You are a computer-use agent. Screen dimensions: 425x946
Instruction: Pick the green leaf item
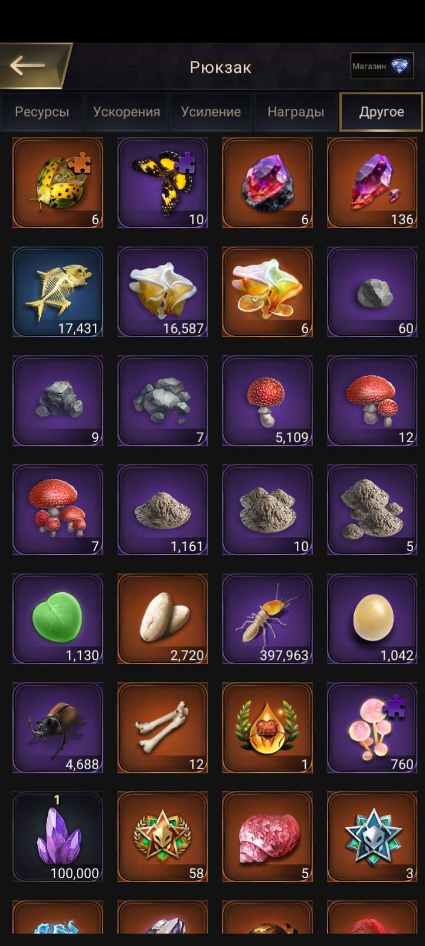click(58, 618)
